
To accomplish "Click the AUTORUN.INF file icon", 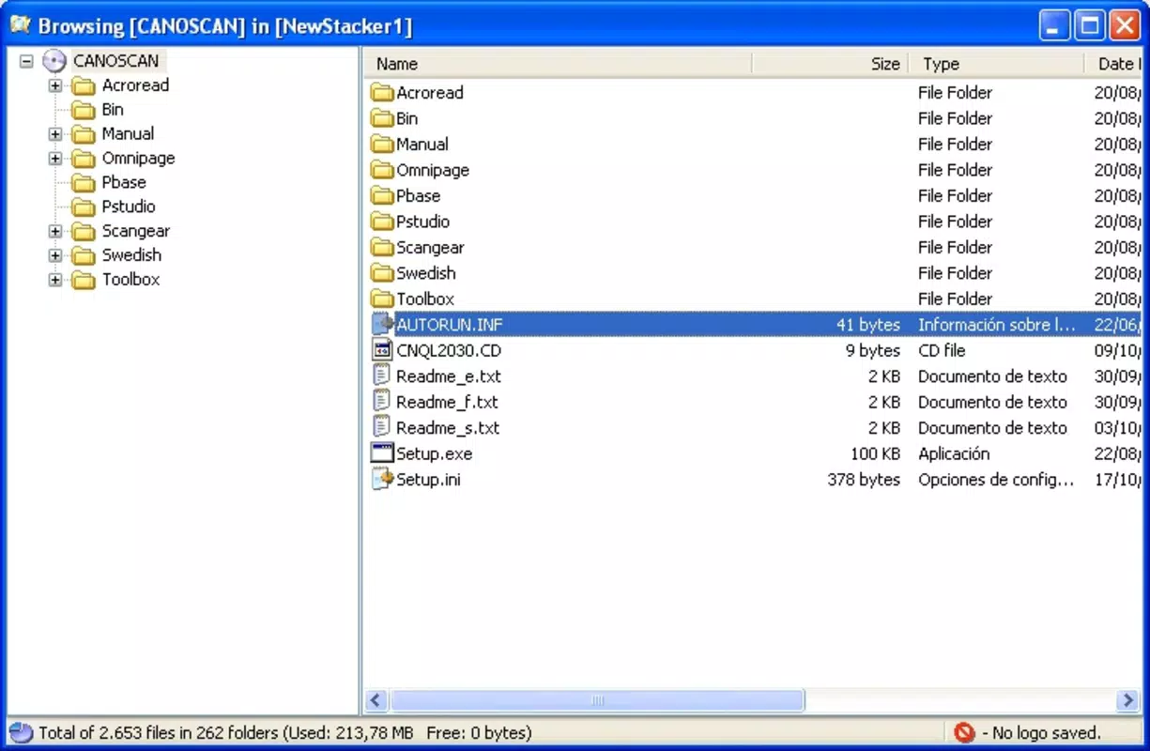I will coord(382,324).
